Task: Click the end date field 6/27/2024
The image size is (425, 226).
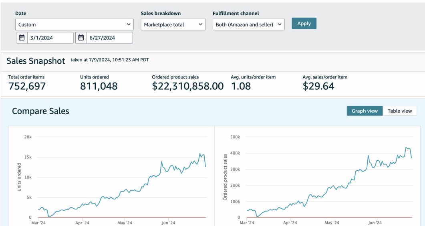Action: 109,38
